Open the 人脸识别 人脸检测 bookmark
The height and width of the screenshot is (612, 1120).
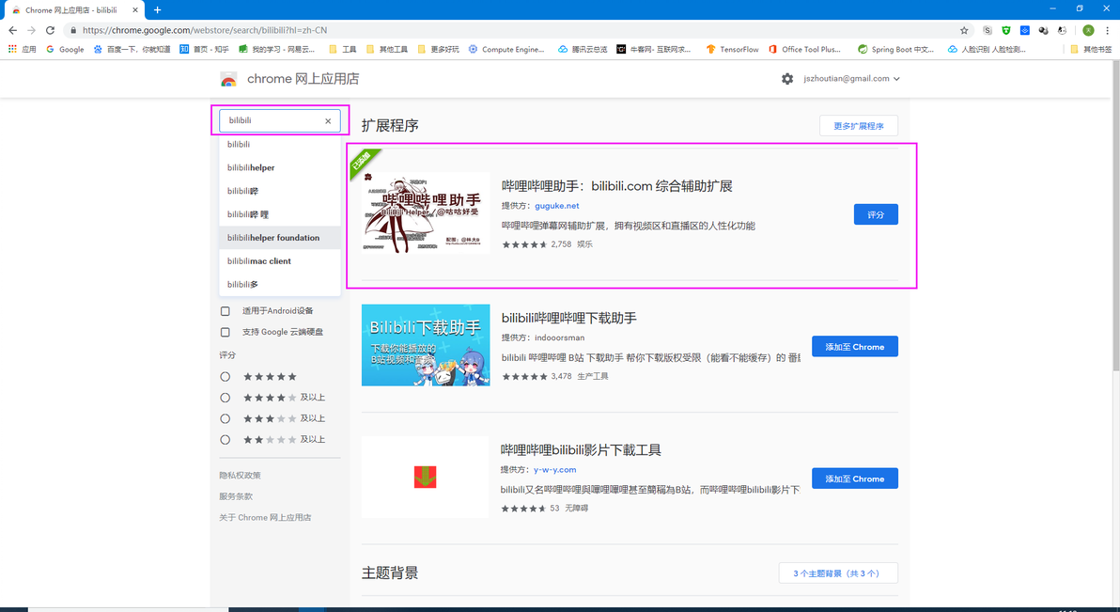coord(987,49)
